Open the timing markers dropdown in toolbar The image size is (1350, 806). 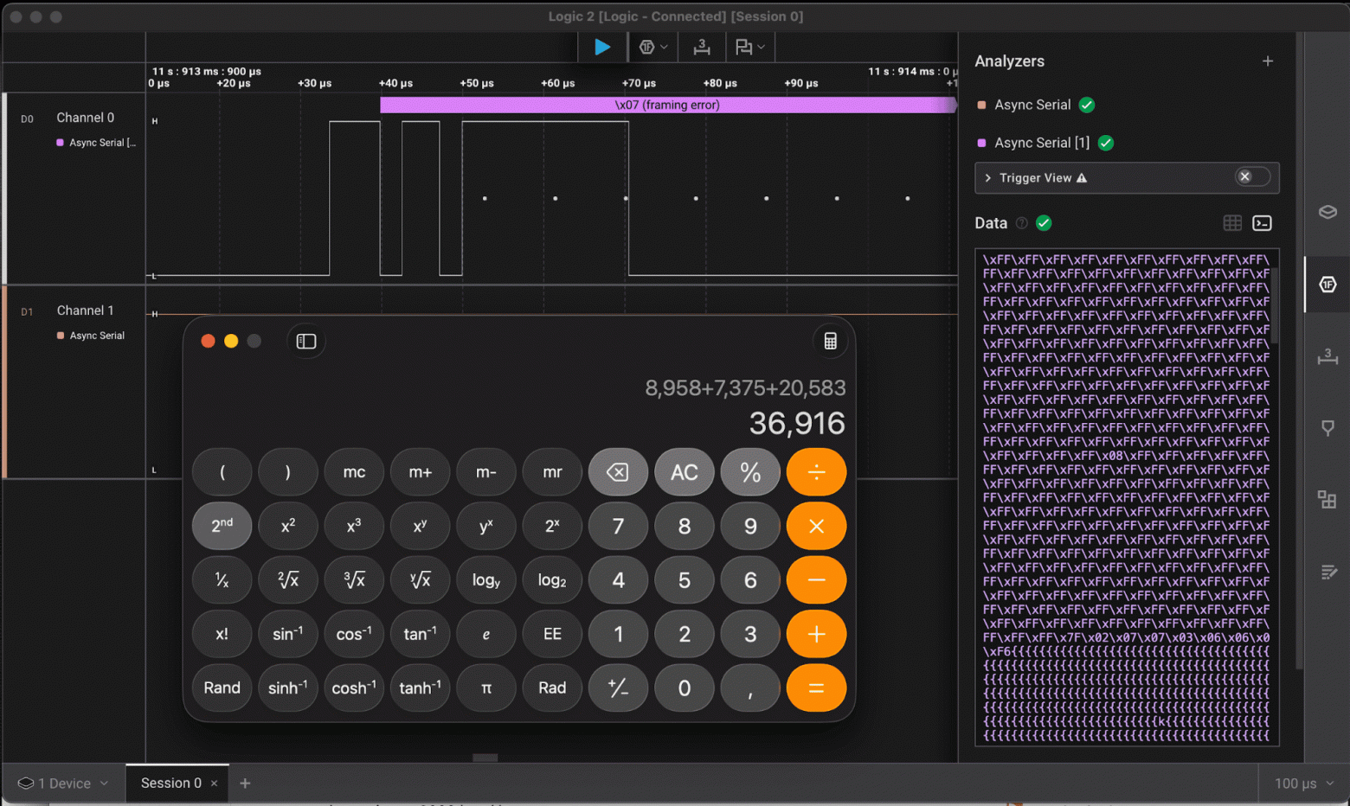point(749,48)
